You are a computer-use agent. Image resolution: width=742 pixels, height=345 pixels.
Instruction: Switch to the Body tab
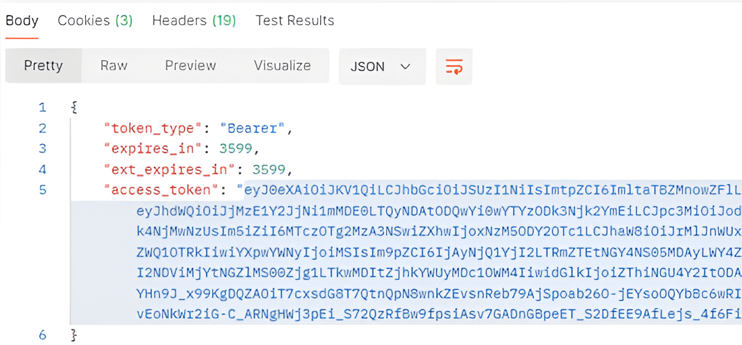tap(22, 21)
